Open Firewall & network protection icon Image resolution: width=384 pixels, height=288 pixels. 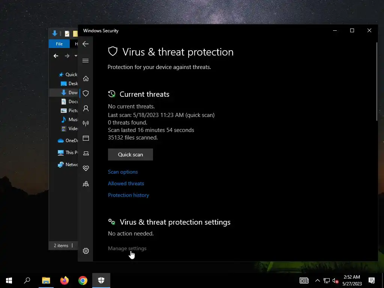(86, 123)
